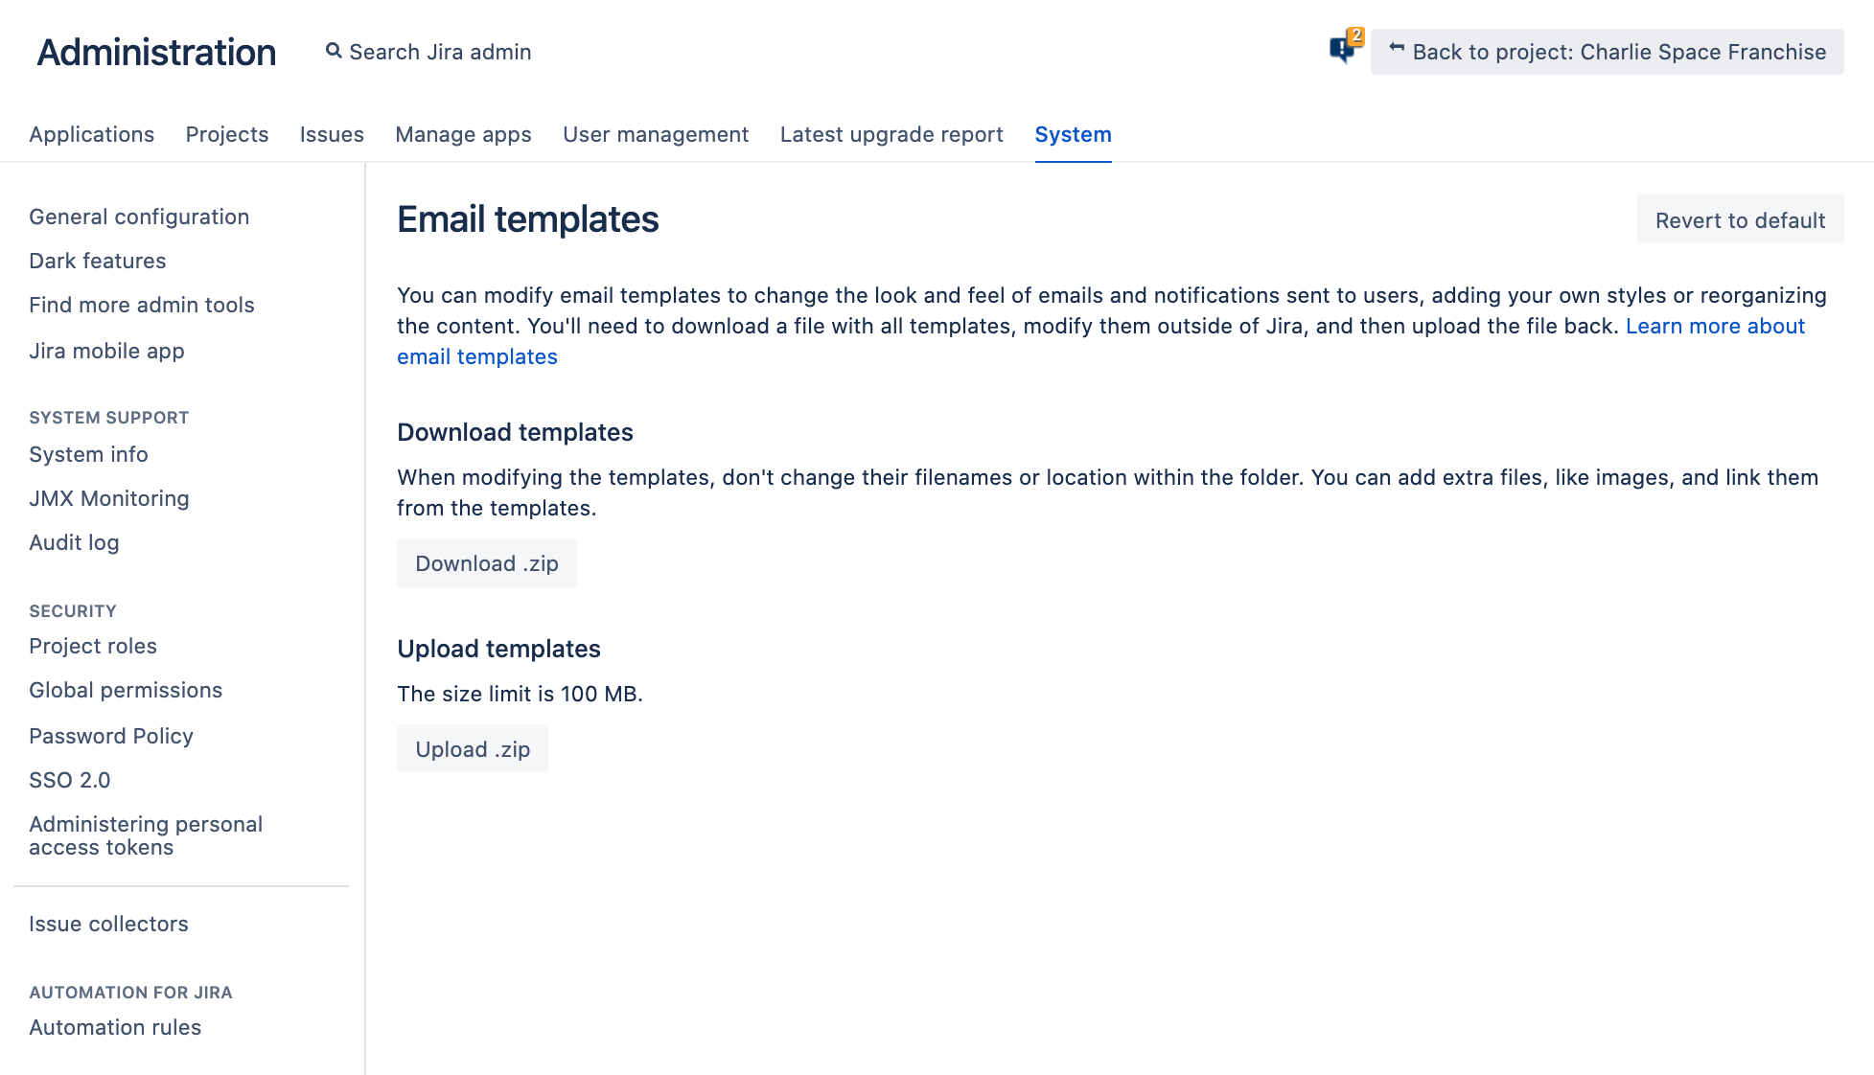This screenshot has width=1874, height=1075.
Task: Select Dark features in sidebar
Action: click(98, 261)
